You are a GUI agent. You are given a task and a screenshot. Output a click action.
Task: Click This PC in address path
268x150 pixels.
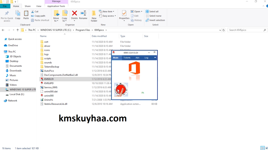32,30
